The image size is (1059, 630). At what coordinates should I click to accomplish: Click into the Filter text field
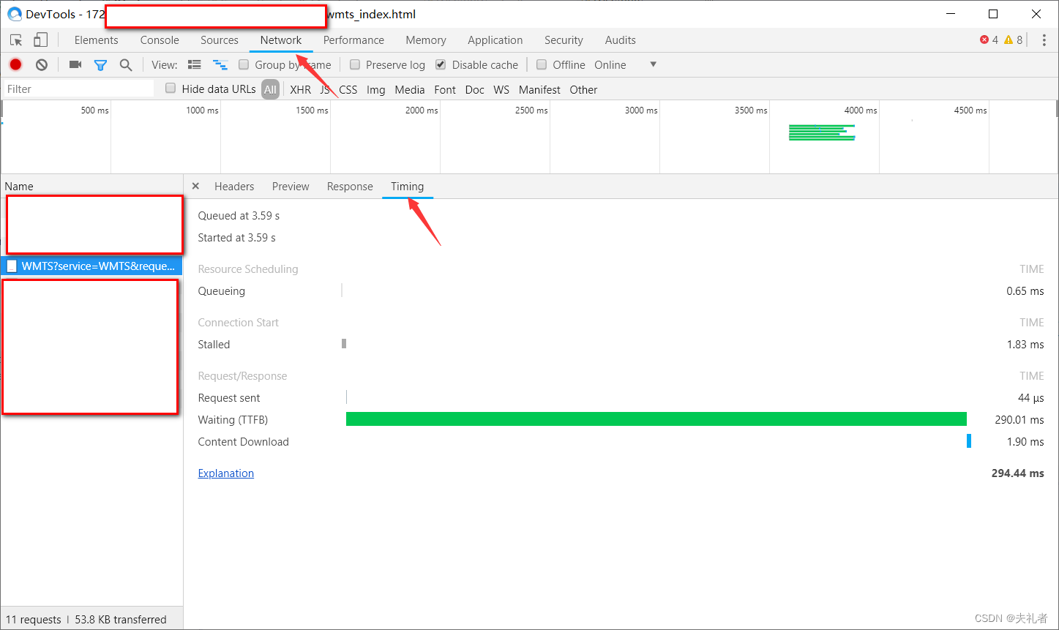coord(78,89)
